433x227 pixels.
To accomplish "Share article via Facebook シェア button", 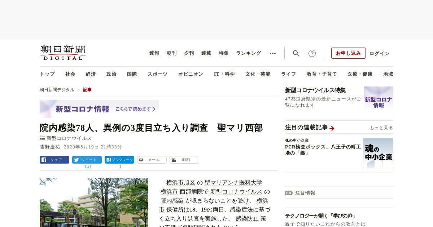I will coord(54,160).
